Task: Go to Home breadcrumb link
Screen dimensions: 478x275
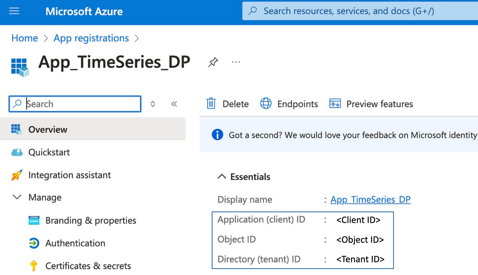Action: click(x=25, y=38)
